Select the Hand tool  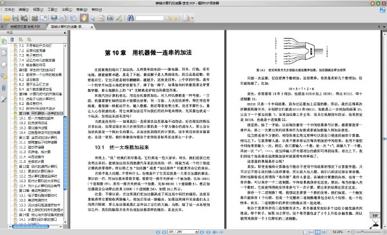click(84, 18)
